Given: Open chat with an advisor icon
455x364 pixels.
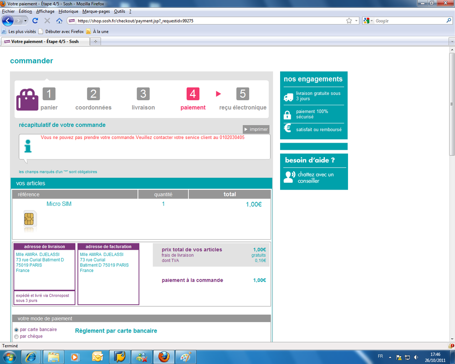Looking at the screenshot, I should point(289,177).
